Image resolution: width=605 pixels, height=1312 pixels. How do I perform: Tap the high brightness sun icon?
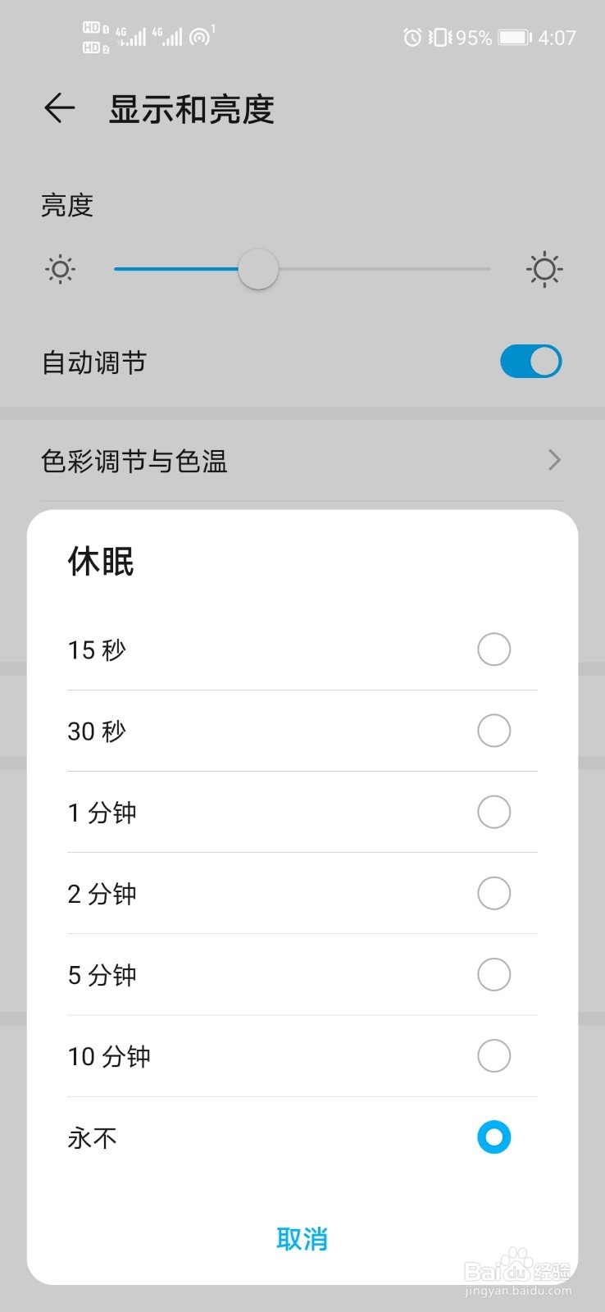tap(544, 269)
